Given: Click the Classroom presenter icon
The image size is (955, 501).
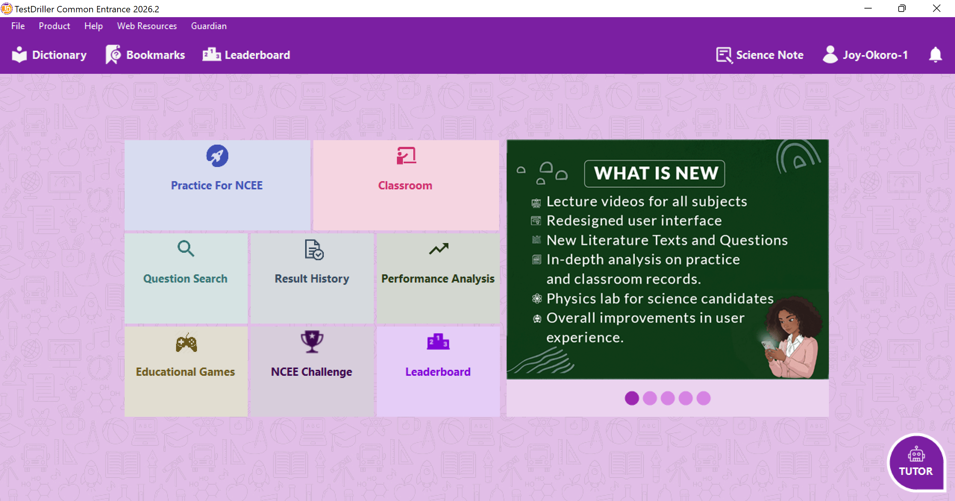Looking at the screenshot, I should click(406, 156).
